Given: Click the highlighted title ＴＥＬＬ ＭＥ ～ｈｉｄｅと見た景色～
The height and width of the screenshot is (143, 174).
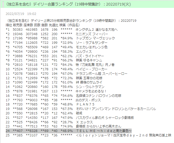Looking at the screenshot, I should [104, 131].
